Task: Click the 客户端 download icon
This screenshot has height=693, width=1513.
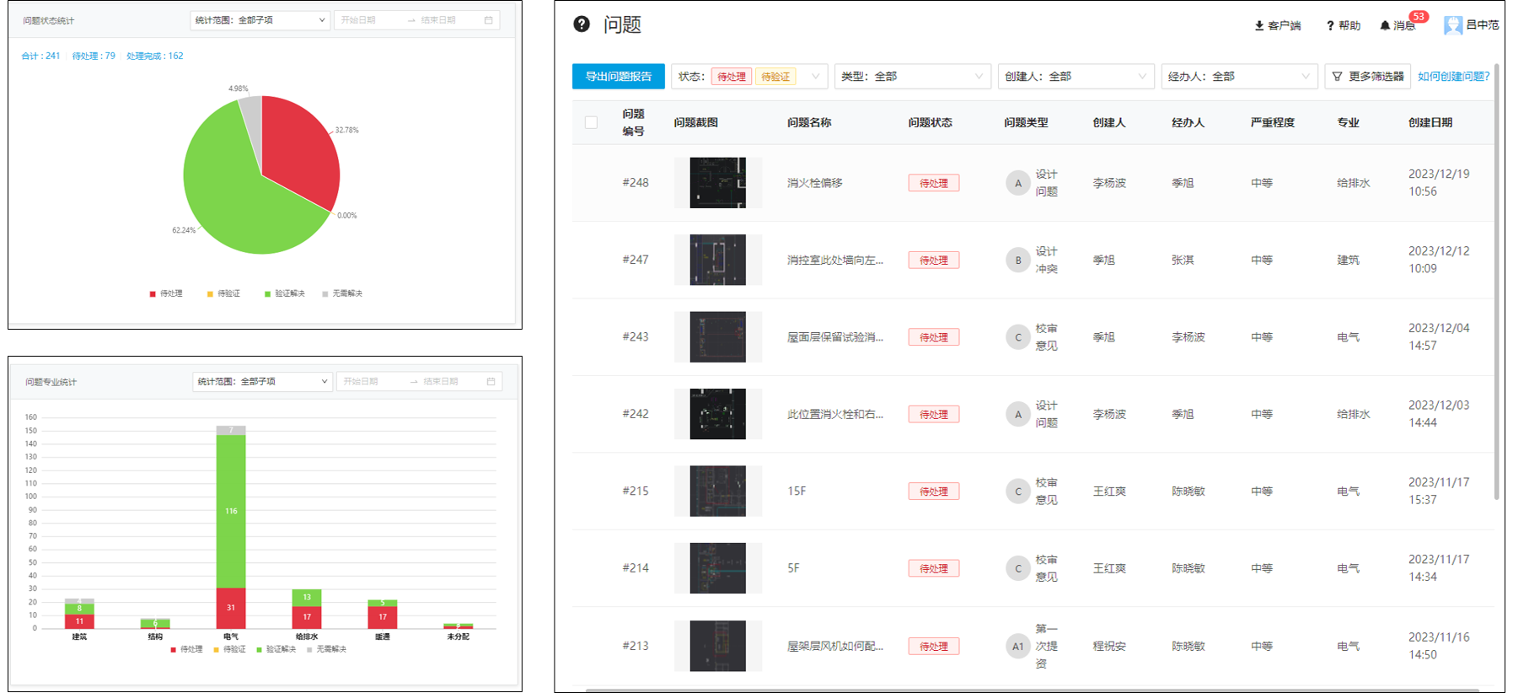Action: point(1258,26)
